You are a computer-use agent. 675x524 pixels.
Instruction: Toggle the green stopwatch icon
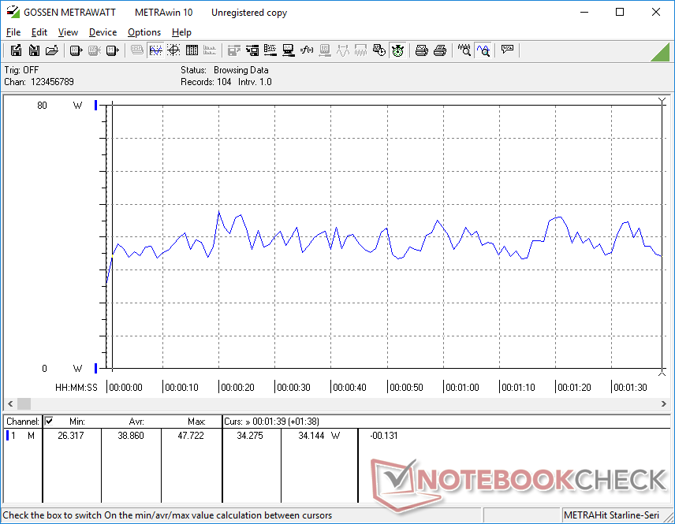point(397,50)
